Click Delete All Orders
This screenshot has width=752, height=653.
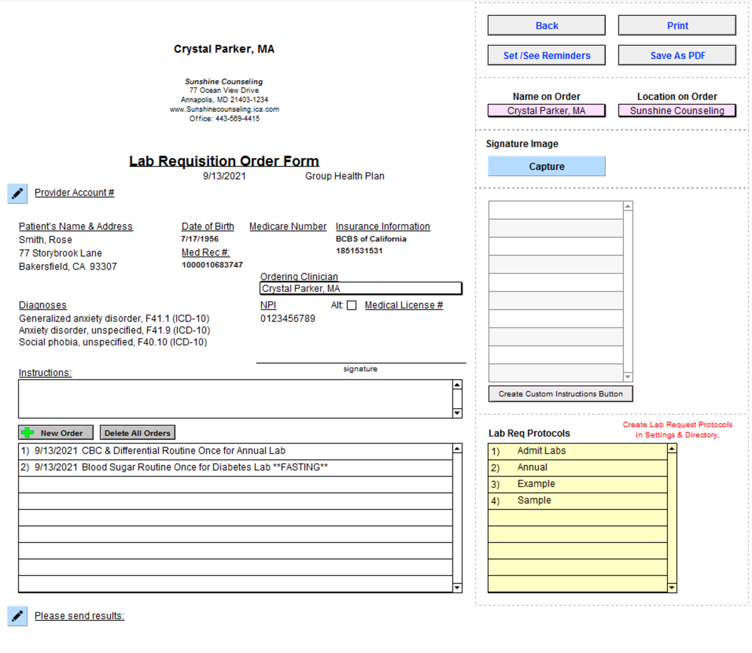click(x=137, y=432)
